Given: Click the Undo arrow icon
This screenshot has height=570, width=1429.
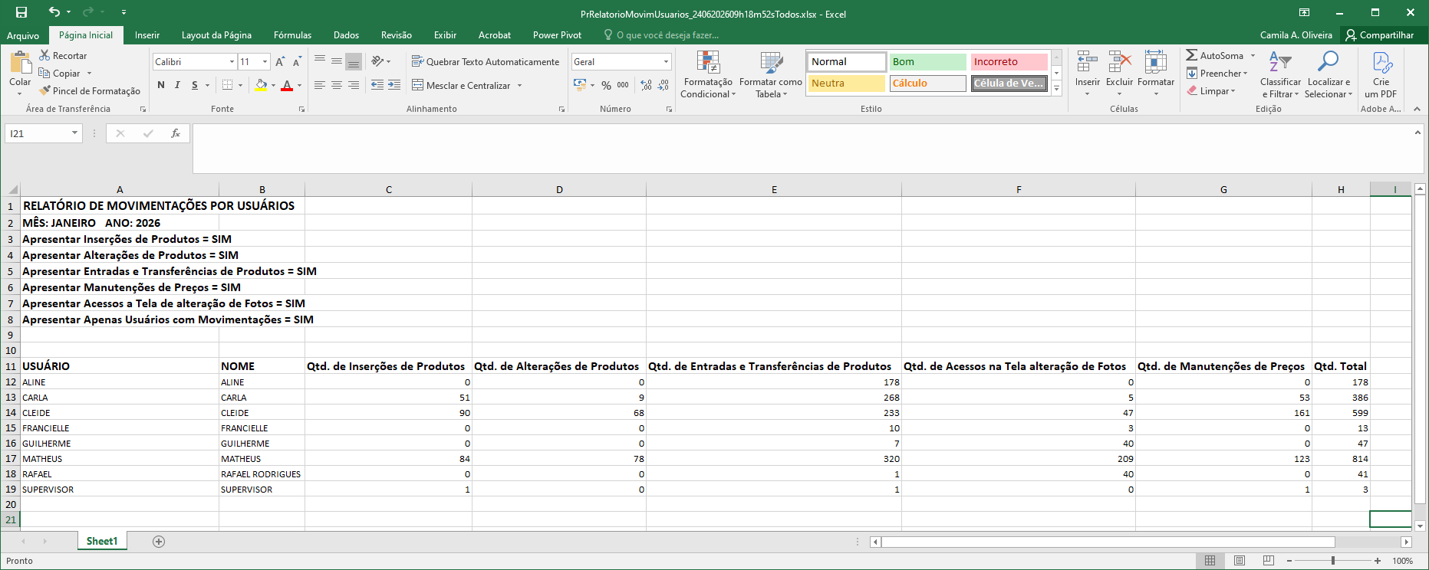Looking at the screenshot, I should [x=54, y=12].
